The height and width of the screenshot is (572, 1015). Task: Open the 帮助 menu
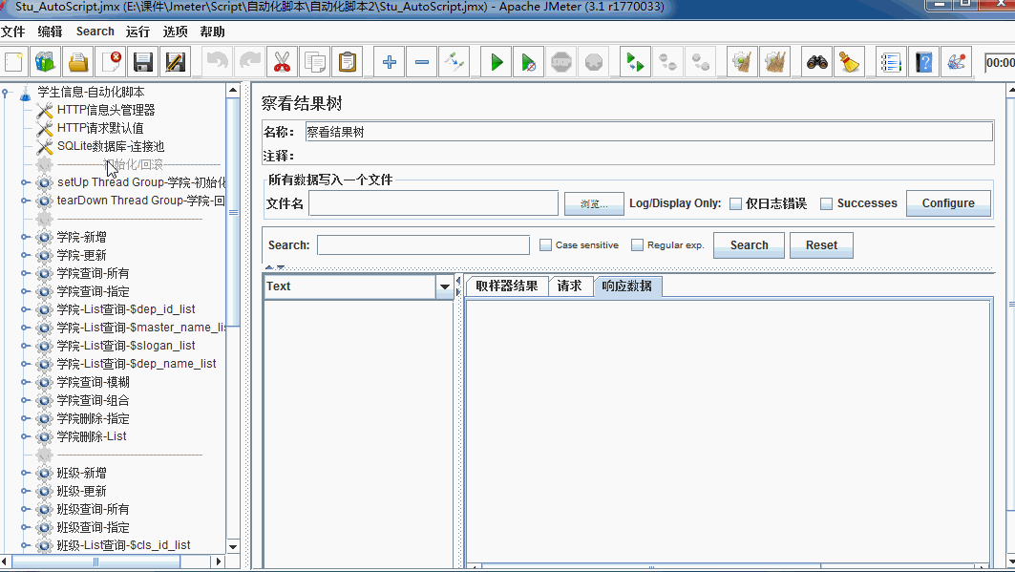(212, 32)
